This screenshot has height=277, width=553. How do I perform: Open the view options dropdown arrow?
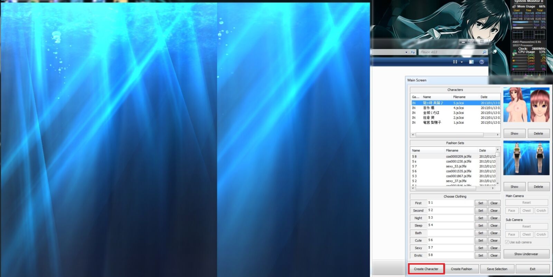tap(462, 62)
